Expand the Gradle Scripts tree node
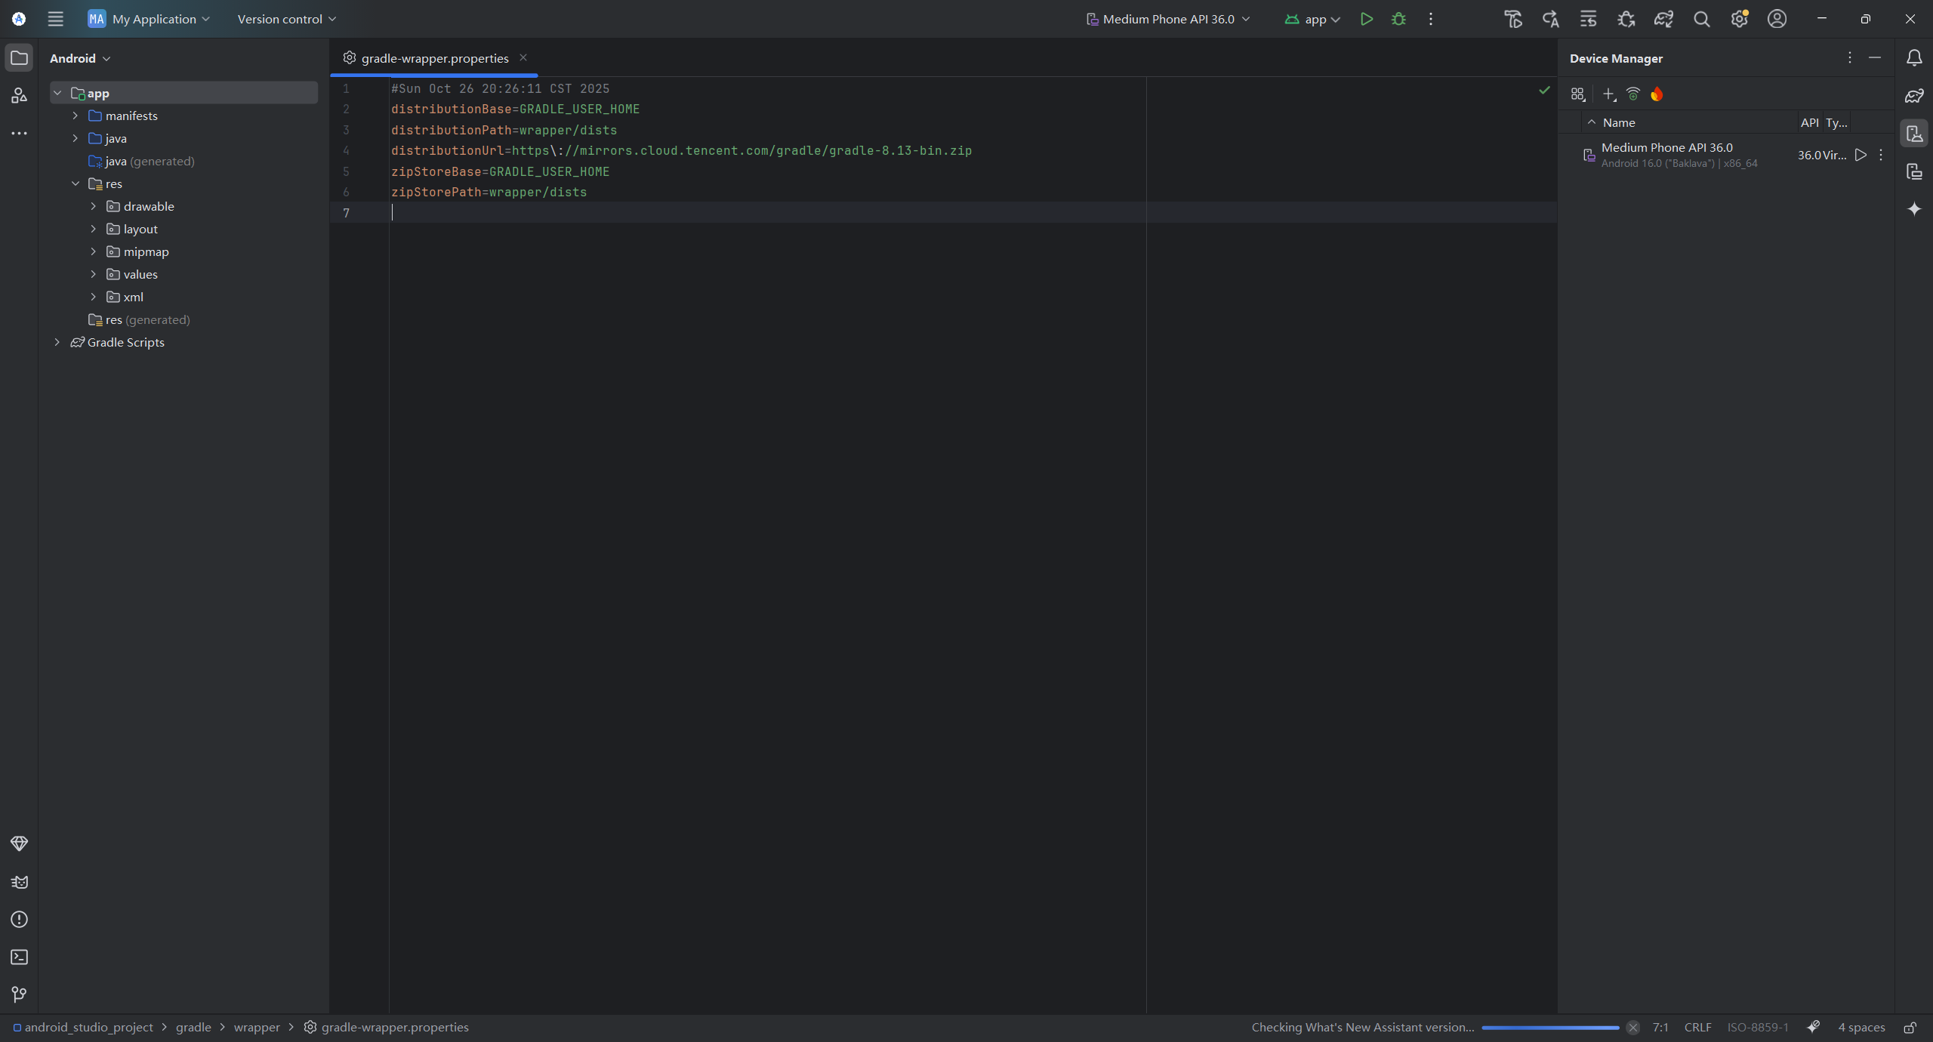Image resolution: width=1933 pixels, height=1042 pixels. point(57,342)
